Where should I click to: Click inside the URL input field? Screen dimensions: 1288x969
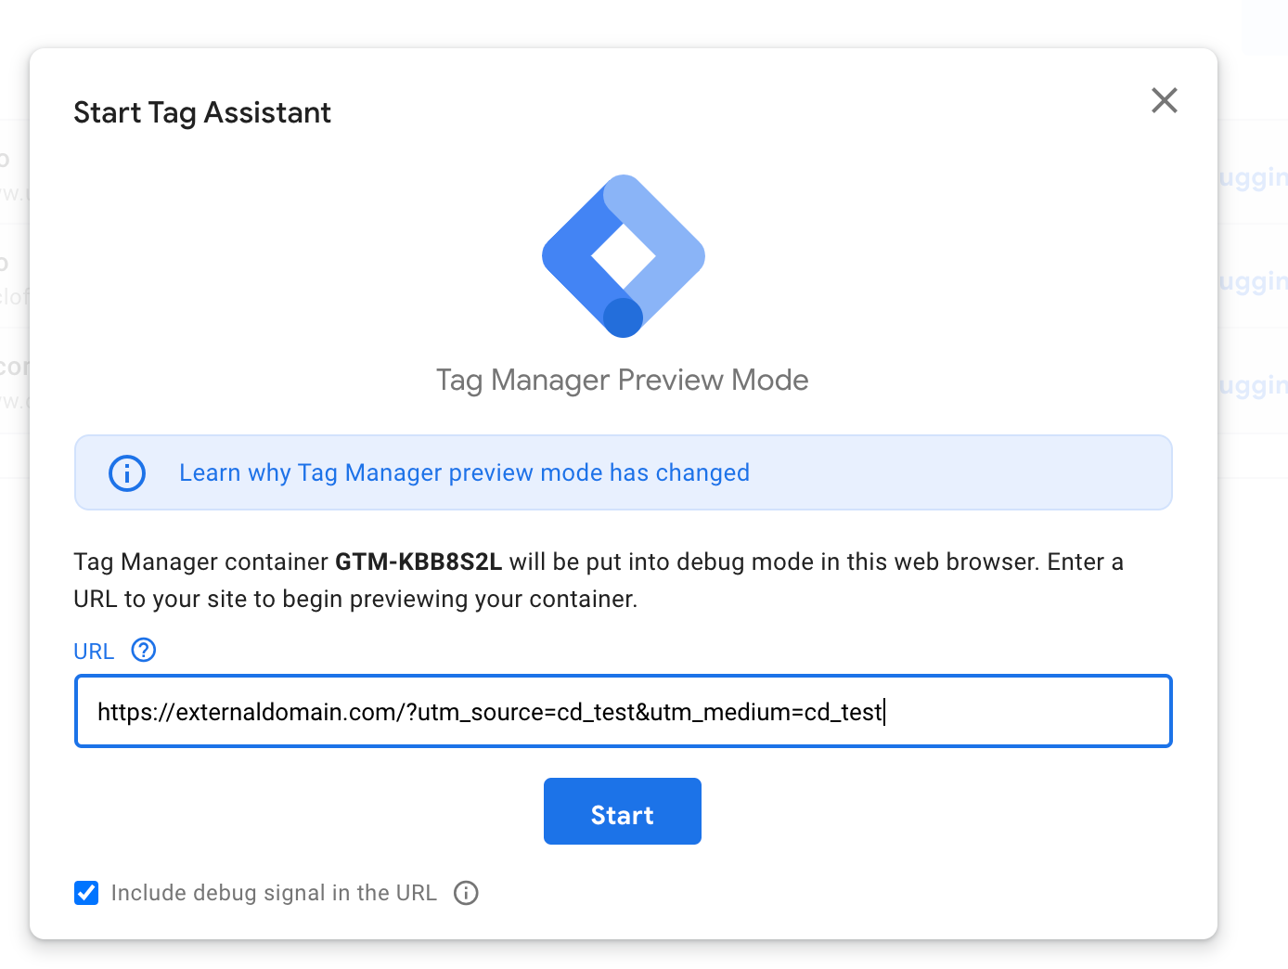point(624,711)
